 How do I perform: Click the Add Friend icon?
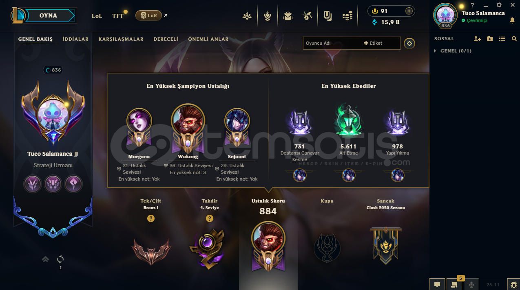pyautogui.click(x=478, y=39)
